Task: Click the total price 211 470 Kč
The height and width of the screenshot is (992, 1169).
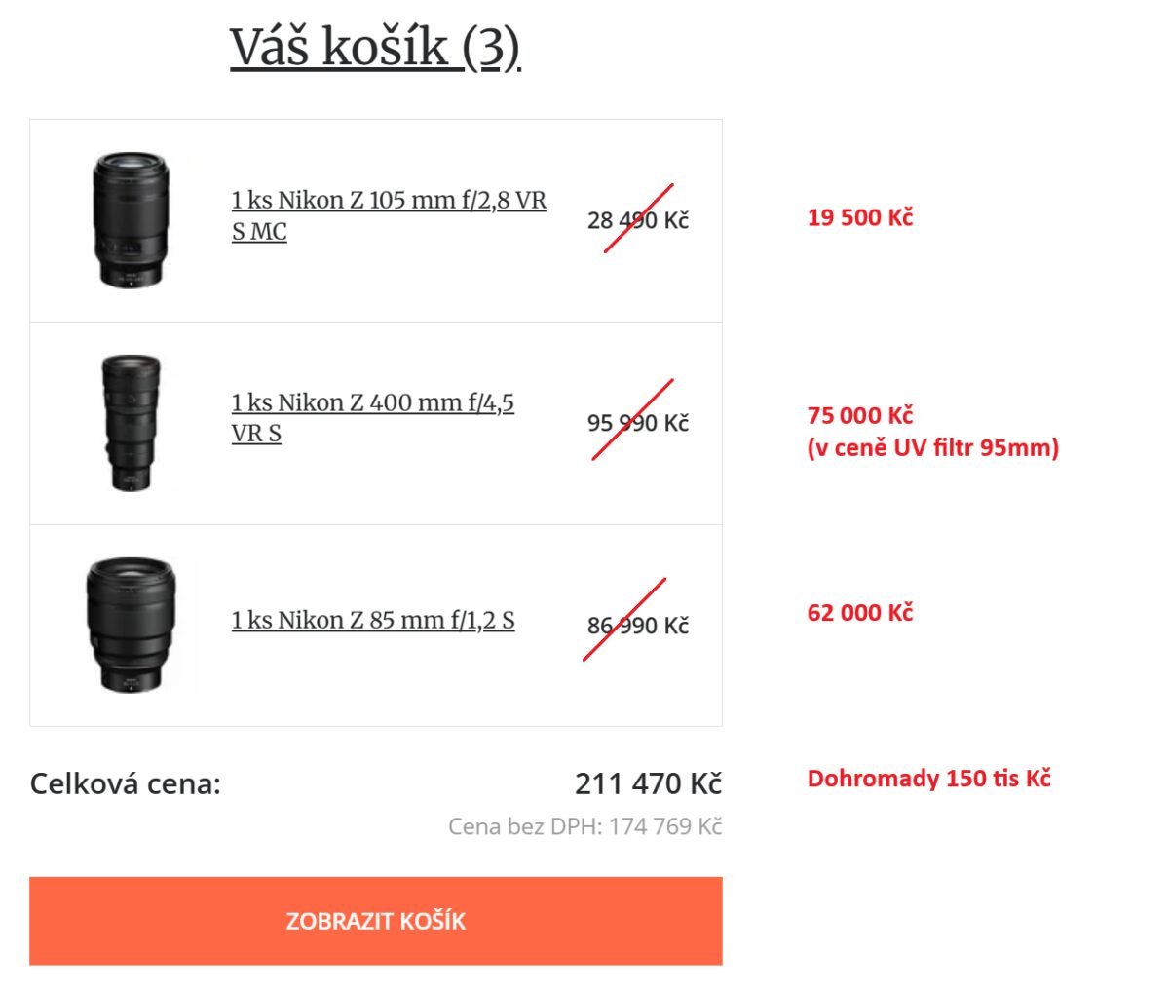Action: tap(648, 783)
